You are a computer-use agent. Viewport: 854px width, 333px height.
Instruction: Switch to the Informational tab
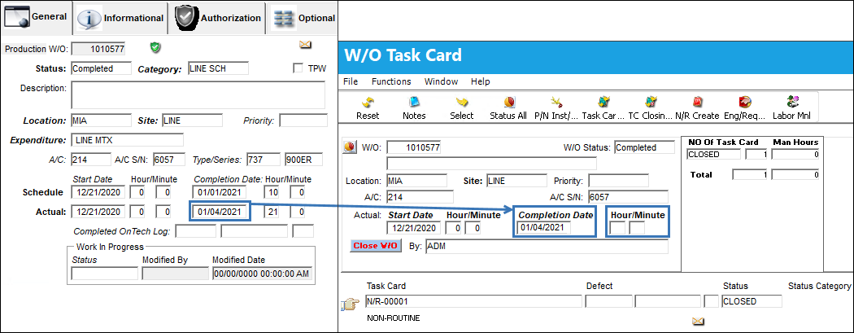click(120, 18)
